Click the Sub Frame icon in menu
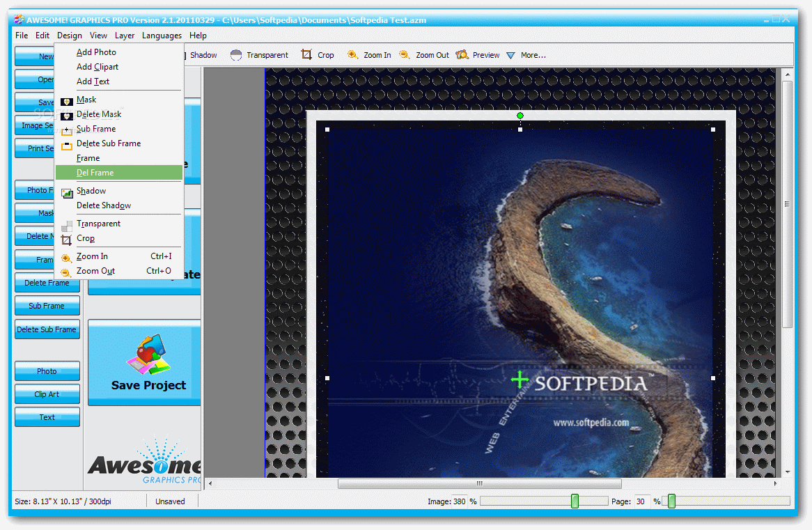Image resolution: width=812 pixels, height=530 pixels. click(66, 130)
